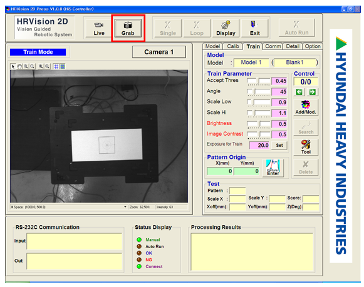Click the Exposure for Train 20.0 field
This screenshot has width=364, height=287.
click(x=259, y=146)
